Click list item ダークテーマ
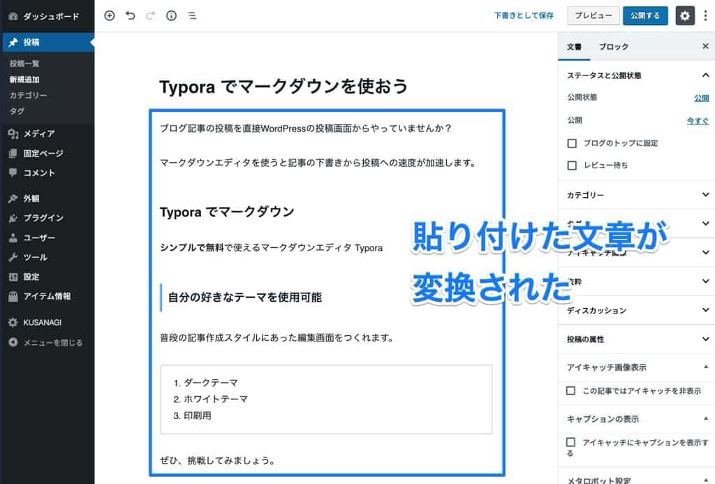 [210, 382]
